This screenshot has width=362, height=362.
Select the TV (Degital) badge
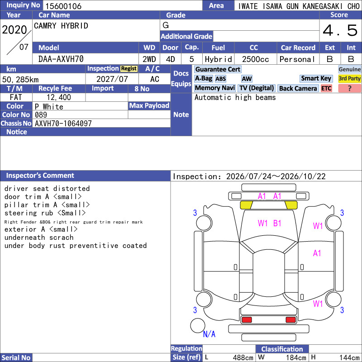[257, 88]
